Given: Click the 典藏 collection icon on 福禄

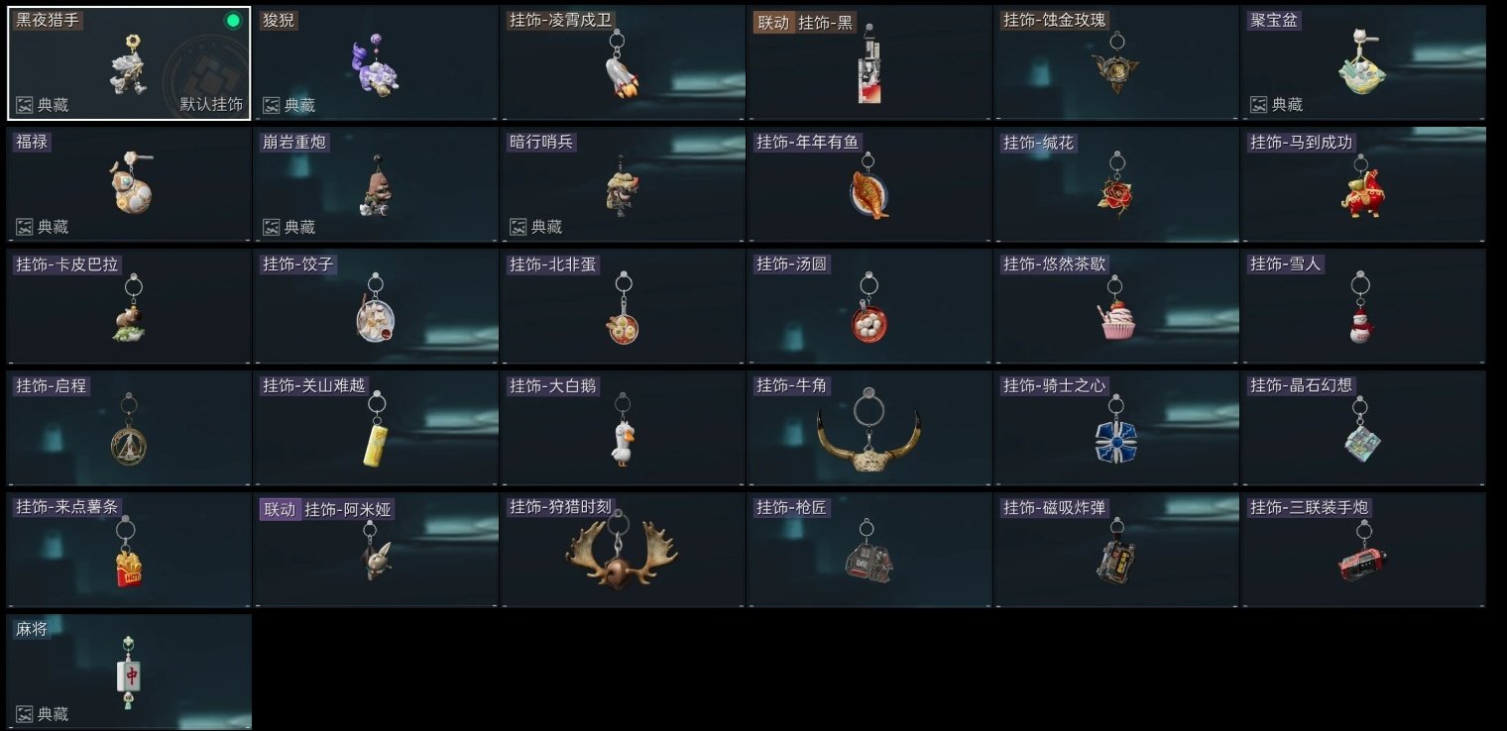Looking at the screenshot, I should 24,227.
